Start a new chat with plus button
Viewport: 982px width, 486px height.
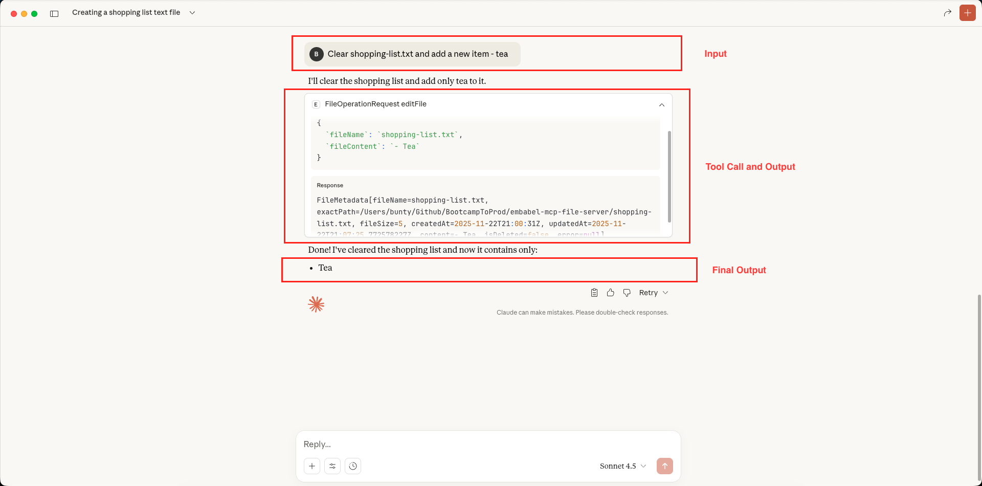pyautogui.click(x=967, y=13)
